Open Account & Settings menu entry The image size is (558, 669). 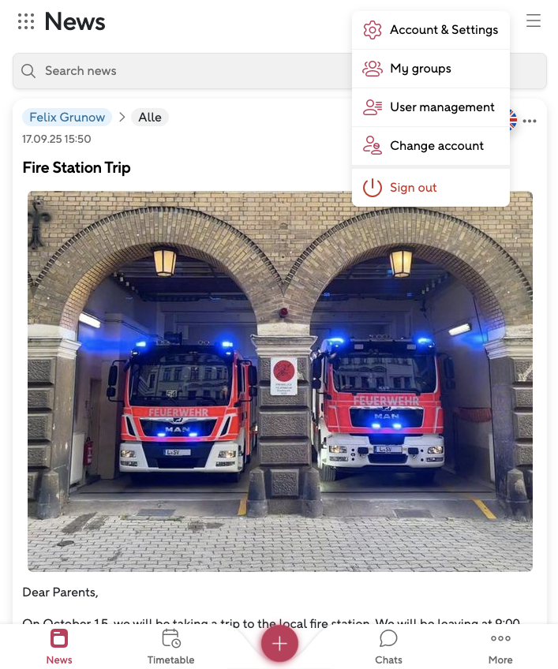tap(431, 30)
